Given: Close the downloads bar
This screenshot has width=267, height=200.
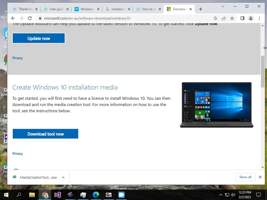Looking at the screenshot, I should pyautogui.click(x=260, y=177).
